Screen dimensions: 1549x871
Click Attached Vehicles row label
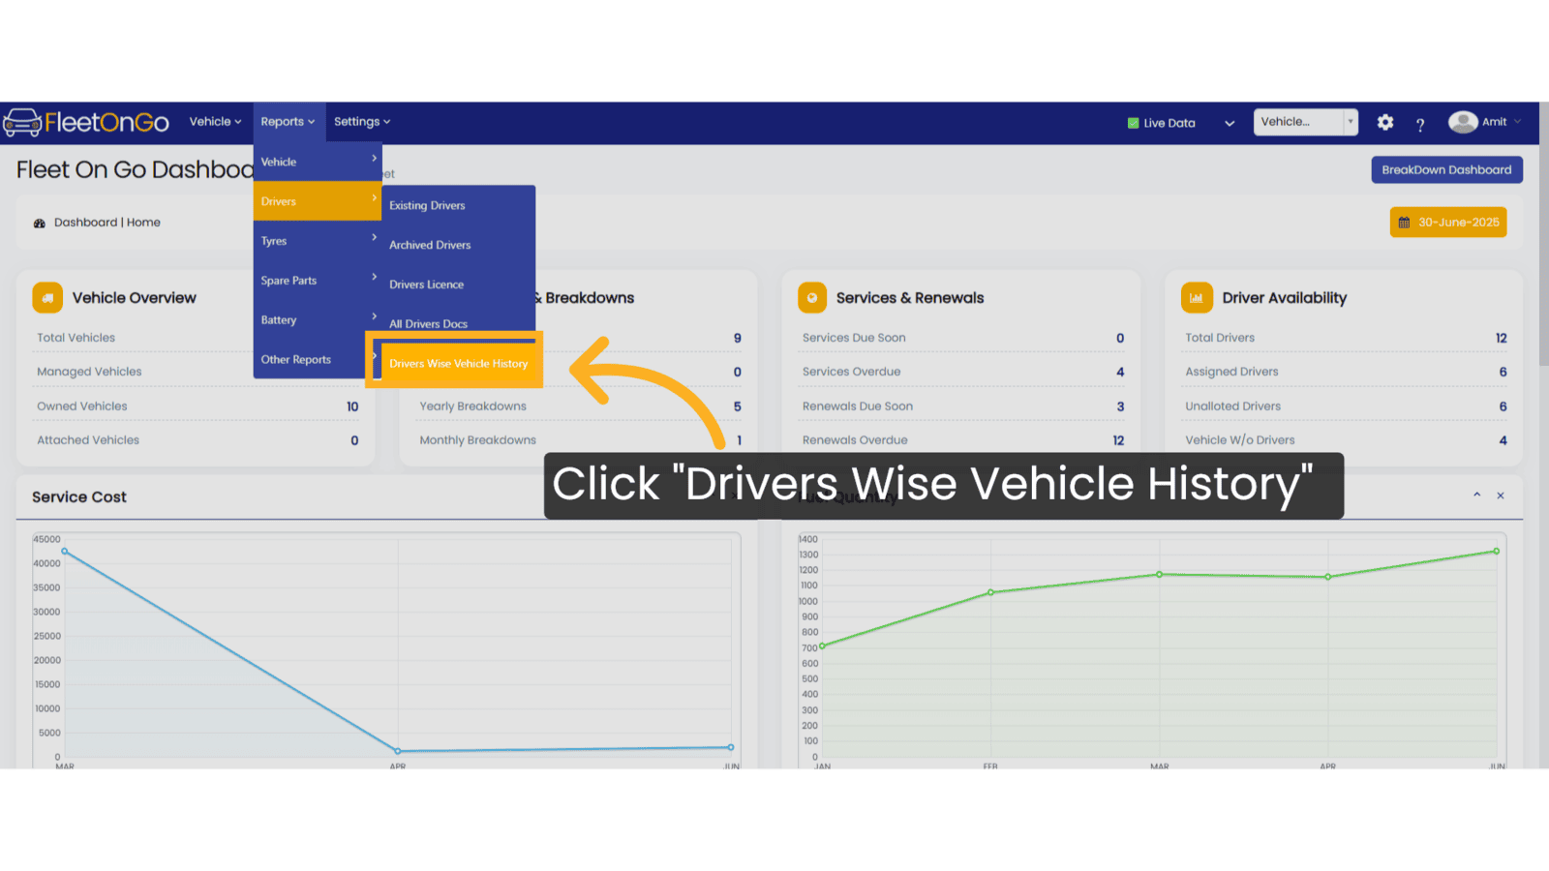(x=88, y=440)
